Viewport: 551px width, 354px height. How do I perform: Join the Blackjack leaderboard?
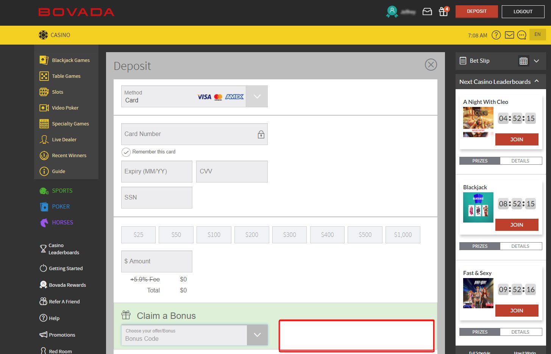point(517,225)
